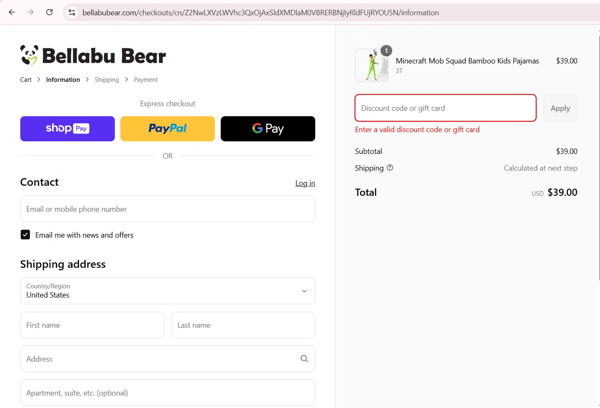
Task: Click the 'Calculated at next step' text
Action: coord(540,168)
